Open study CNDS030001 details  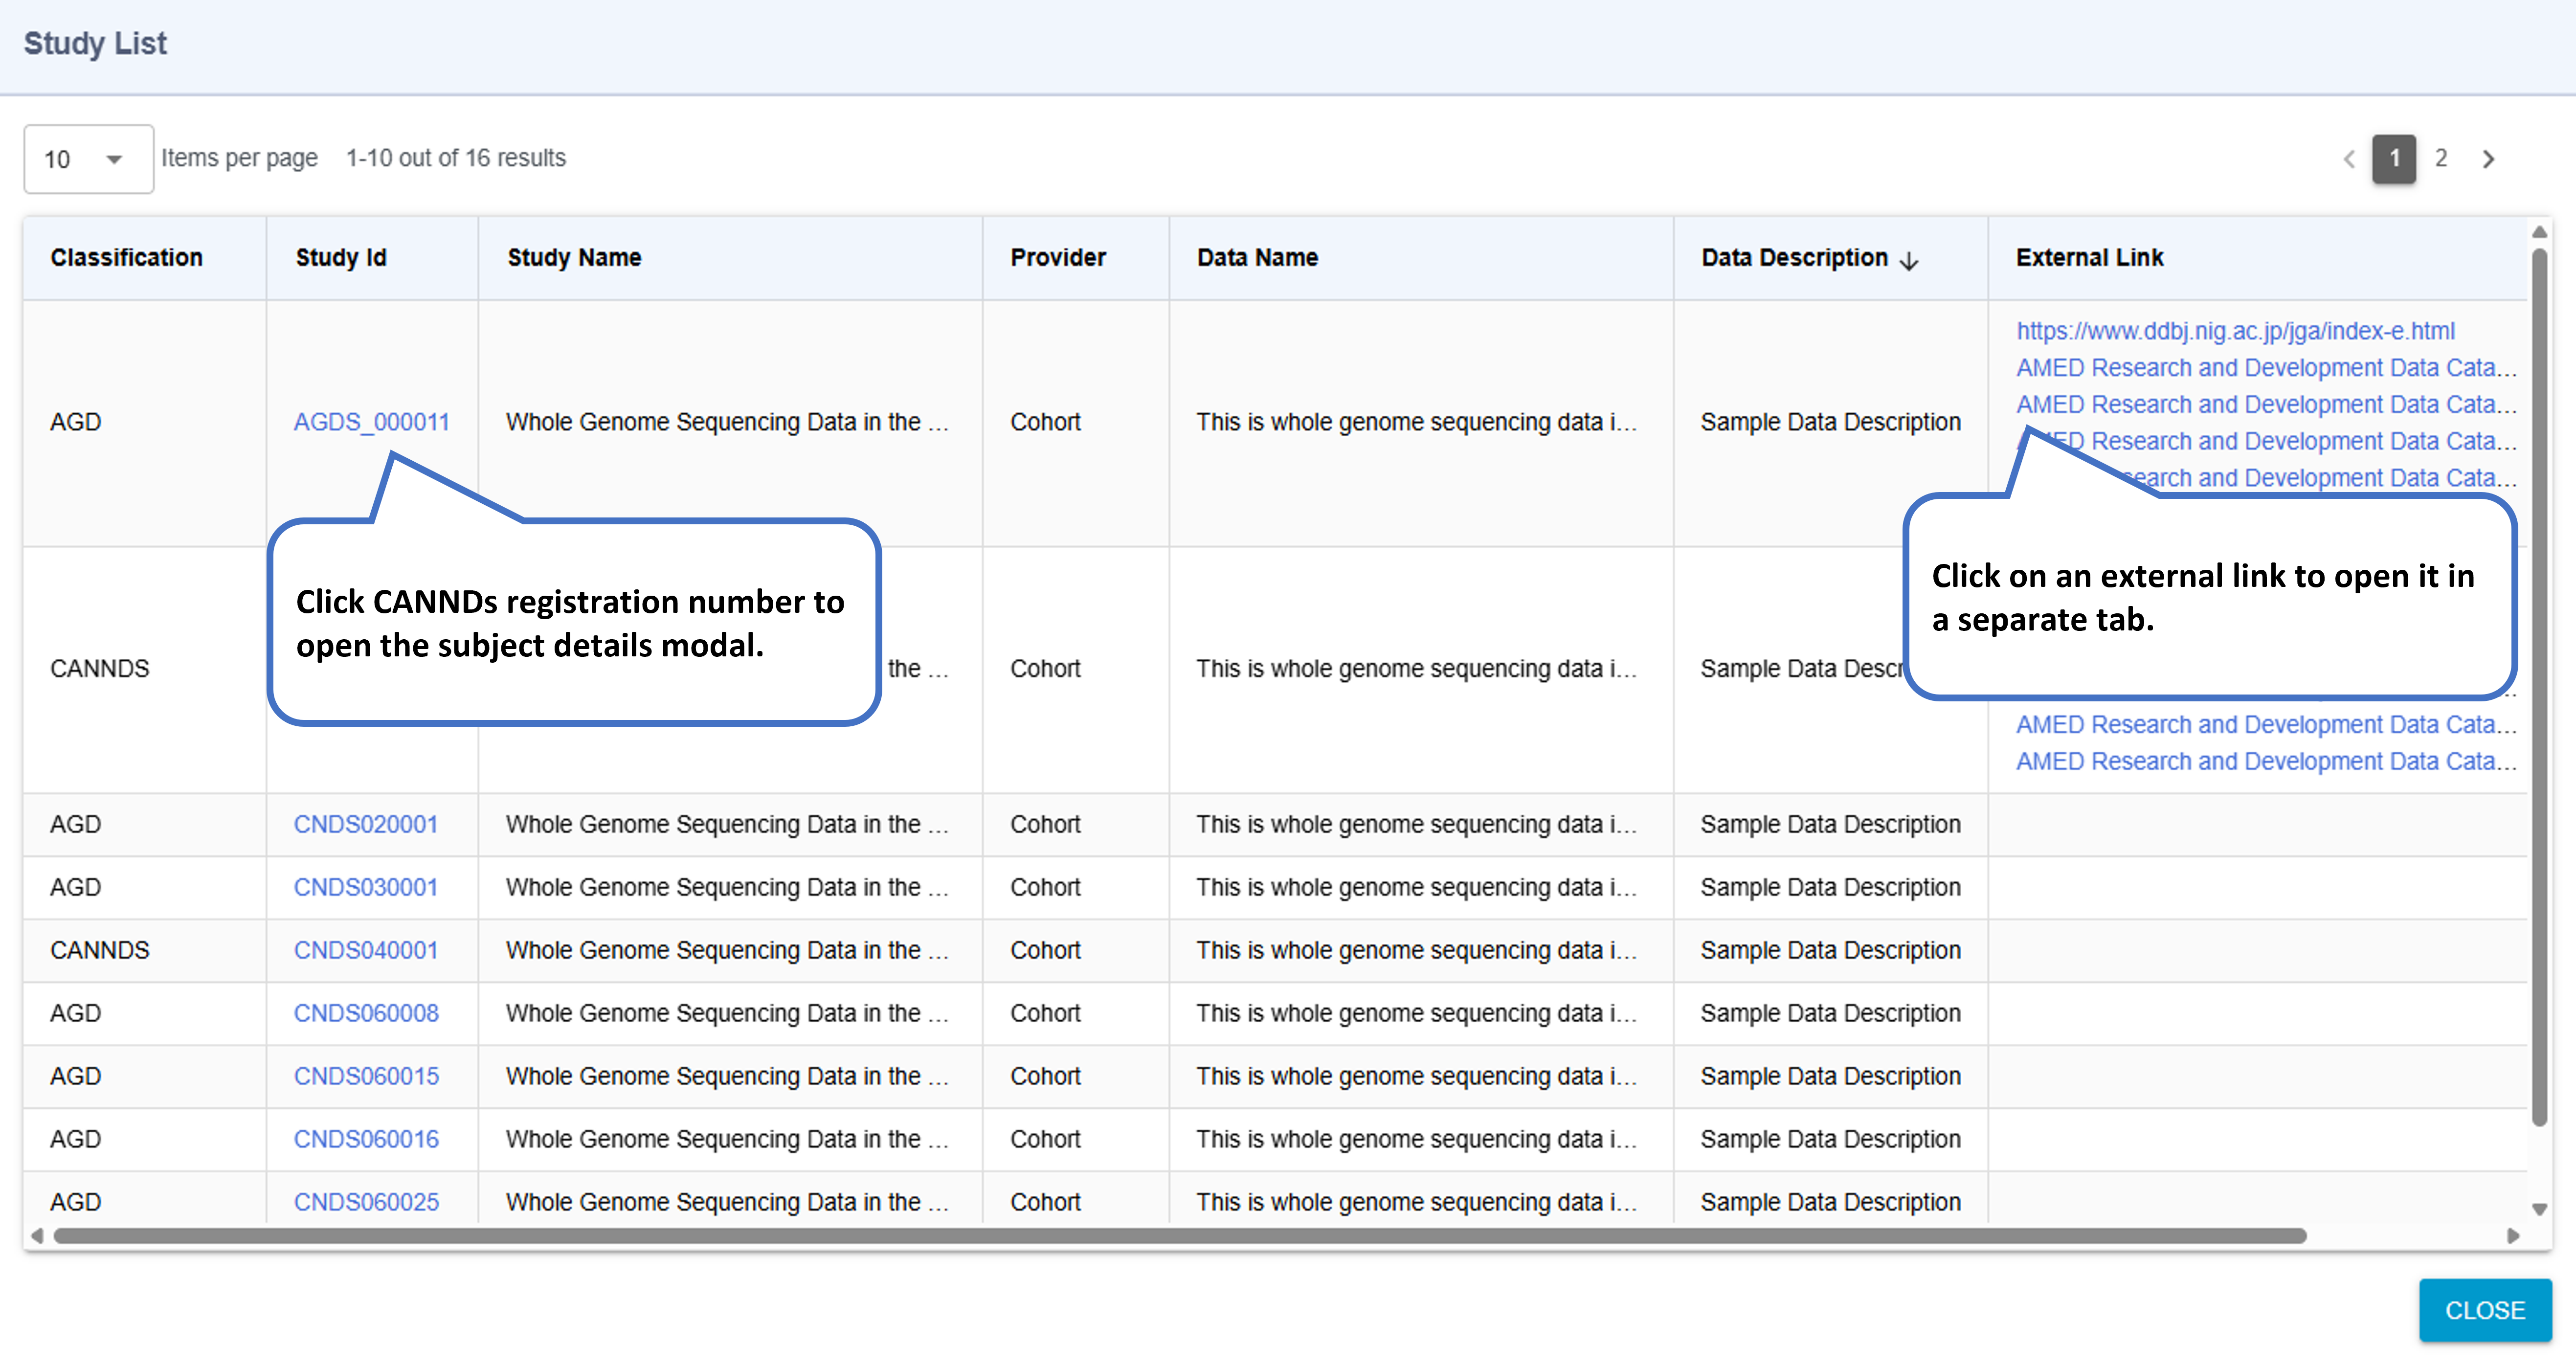[x=365, y=887]
